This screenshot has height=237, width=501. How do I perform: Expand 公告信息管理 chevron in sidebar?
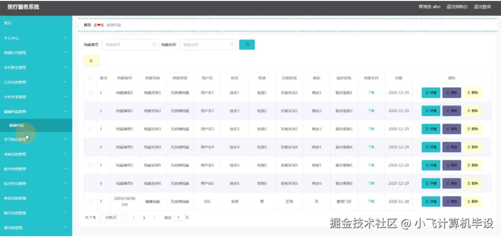[x=65, y=82]
